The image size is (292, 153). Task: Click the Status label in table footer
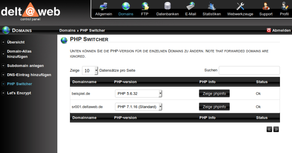click(x=262, y=118)
